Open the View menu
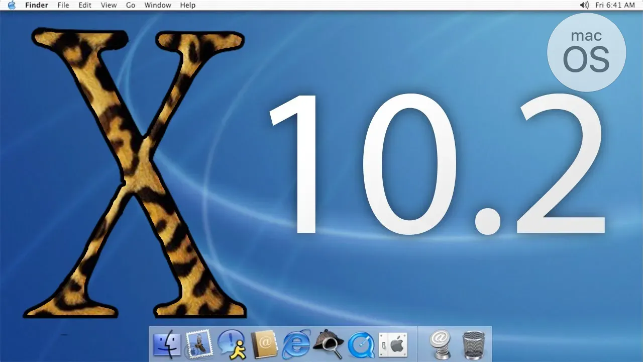 109,5
